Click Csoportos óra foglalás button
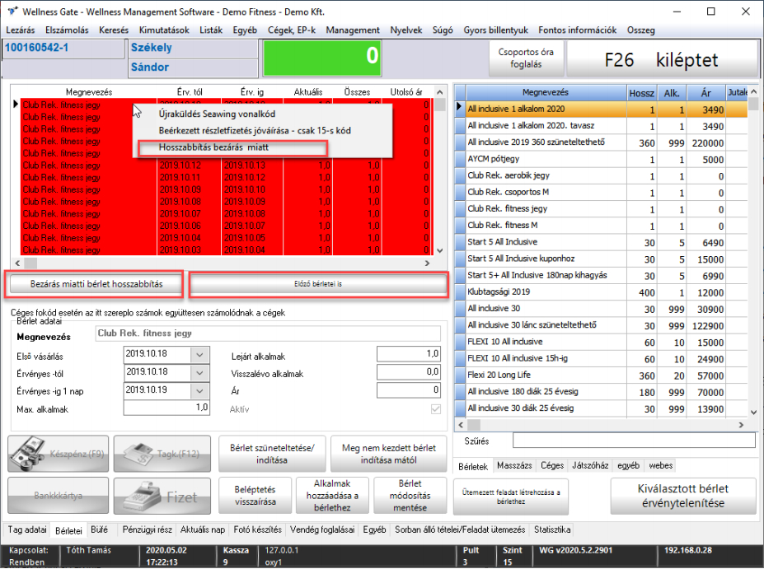The height and width of the screenshot is (569, 764). pos(526,58)
